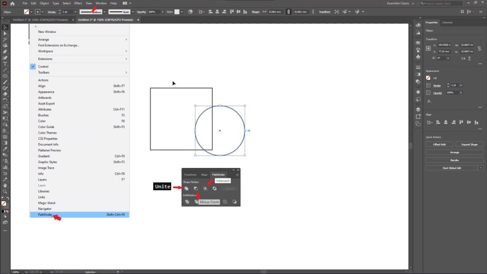This screenshot has width=487, height=274.
Task: Select the Gradient tool in the toolbar
Action: pos(5,143)
